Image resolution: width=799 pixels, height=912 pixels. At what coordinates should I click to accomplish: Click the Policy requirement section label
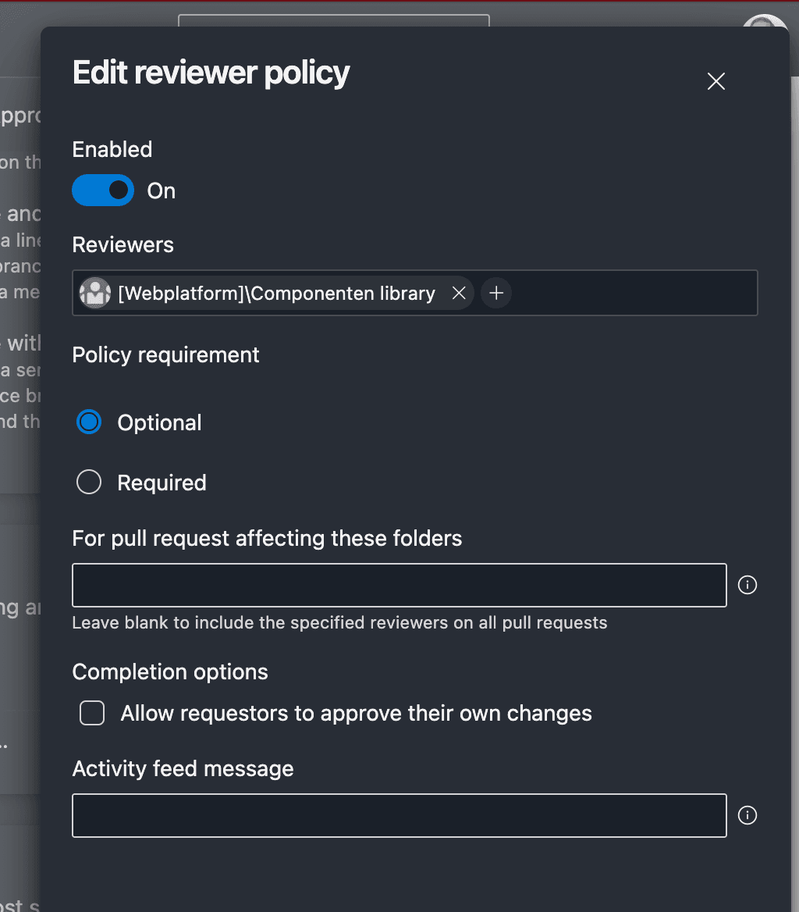coord(165,354)
